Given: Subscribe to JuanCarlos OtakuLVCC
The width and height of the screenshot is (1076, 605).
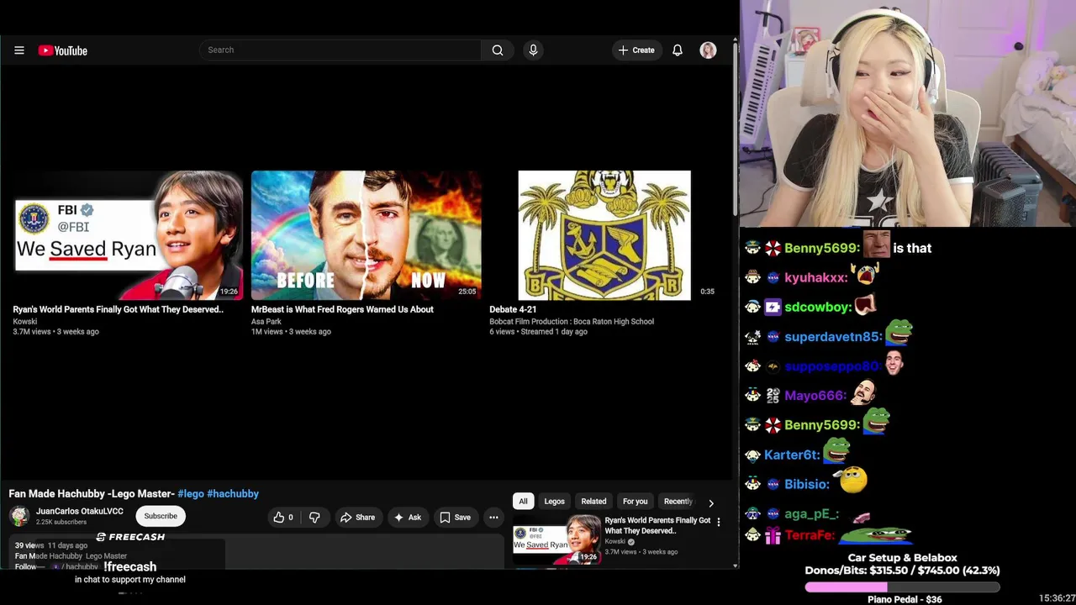Looking at the screenshot, I should point(161,516).
